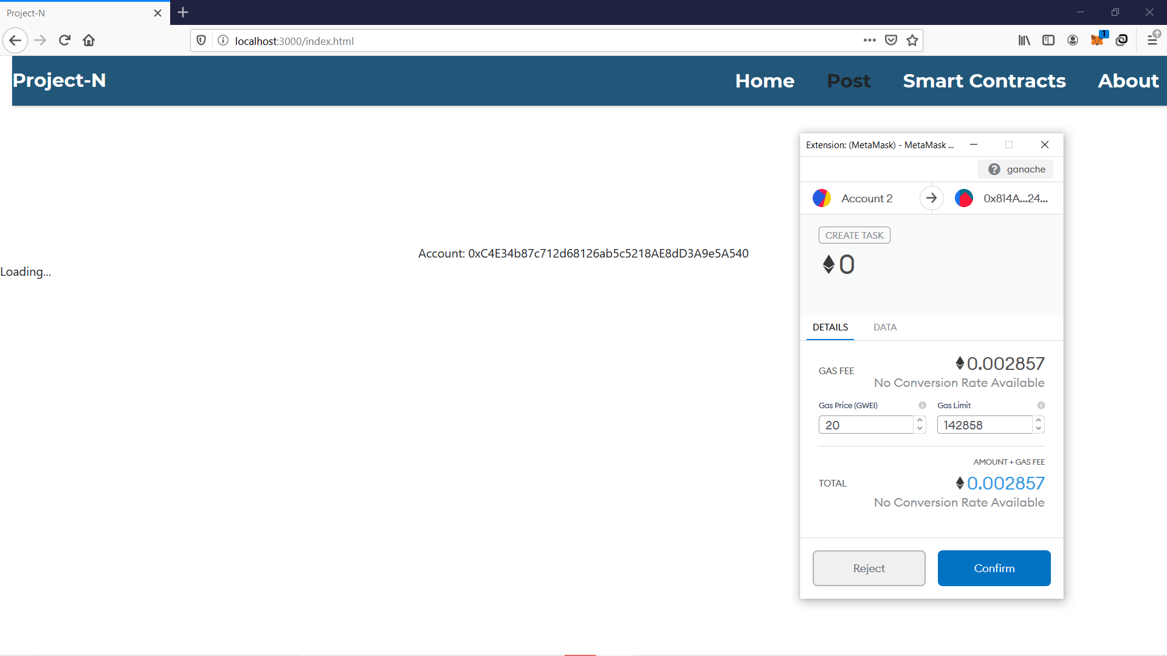Click the ganache network indicator

coord(1016,169)
